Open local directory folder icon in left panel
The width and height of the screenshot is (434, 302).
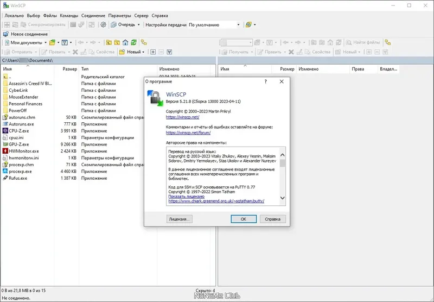(x=52, y=42)
